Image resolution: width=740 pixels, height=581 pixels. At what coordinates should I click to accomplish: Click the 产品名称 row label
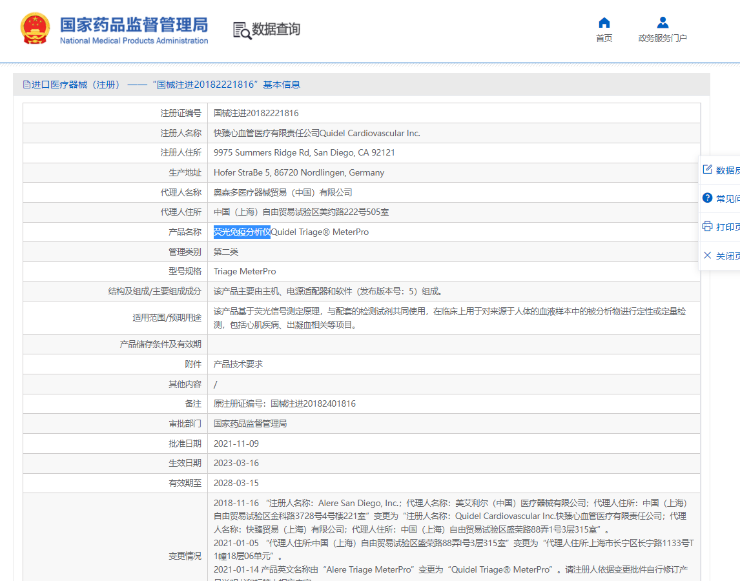pos(185,232)
